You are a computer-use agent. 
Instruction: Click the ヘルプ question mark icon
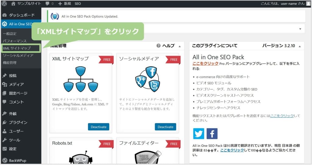click(158, 46)
